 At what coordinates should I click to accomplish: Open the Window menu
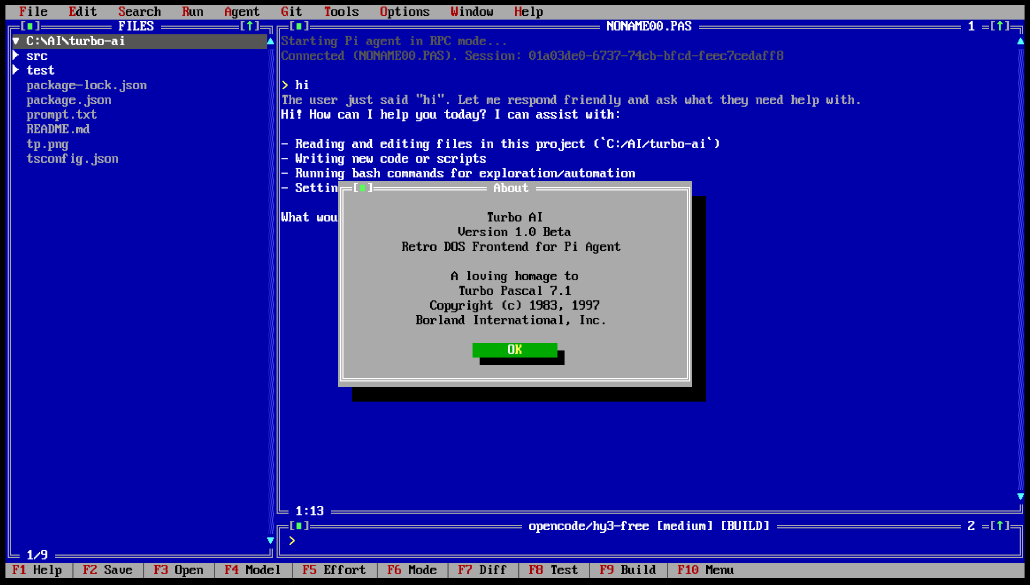(x=472, y=11)
